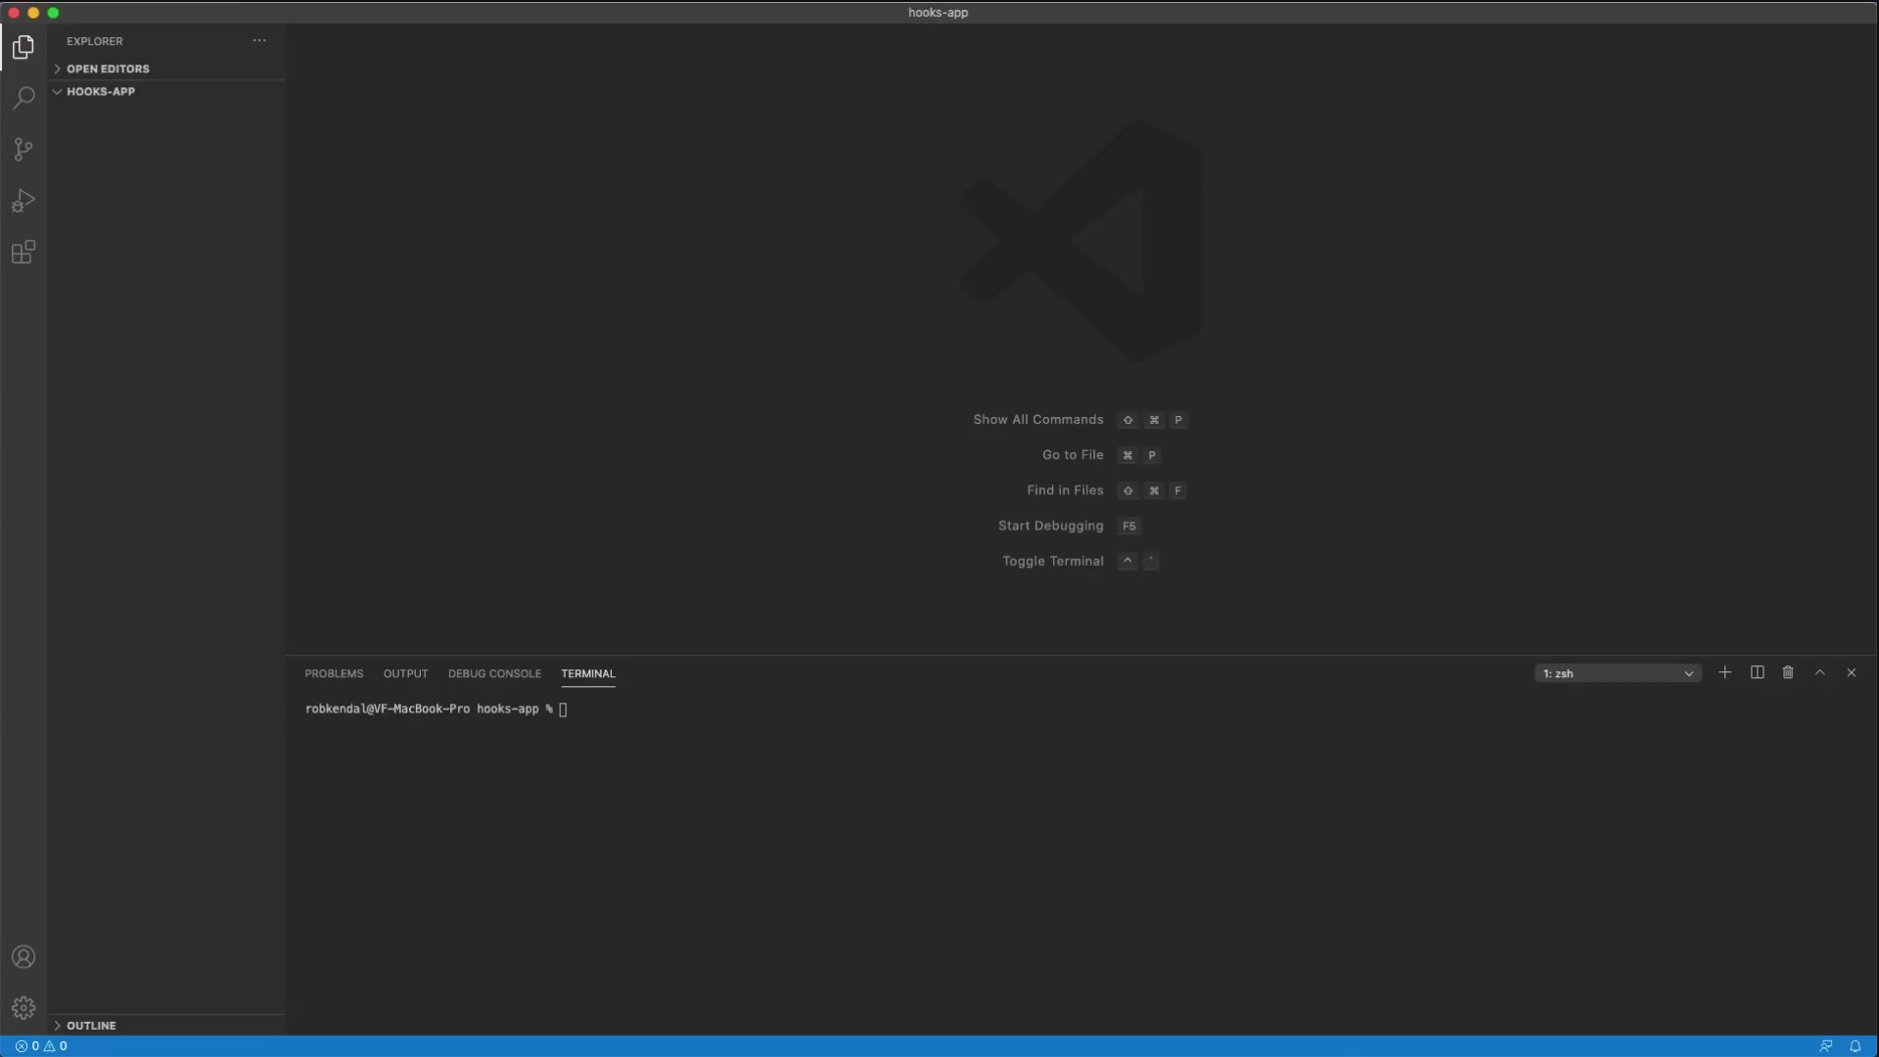Open the Extensions view
The width and height of the screenshot is (1879, 1057).
[23, 253]
